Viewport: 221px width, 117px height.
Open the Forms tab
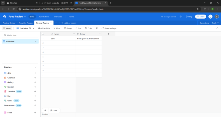pyautogui.click(x=71, y=16)
